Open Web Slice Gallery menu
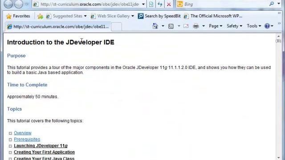Image resolution: width=285 pixels, height=160 pixels. pos(112,16)
